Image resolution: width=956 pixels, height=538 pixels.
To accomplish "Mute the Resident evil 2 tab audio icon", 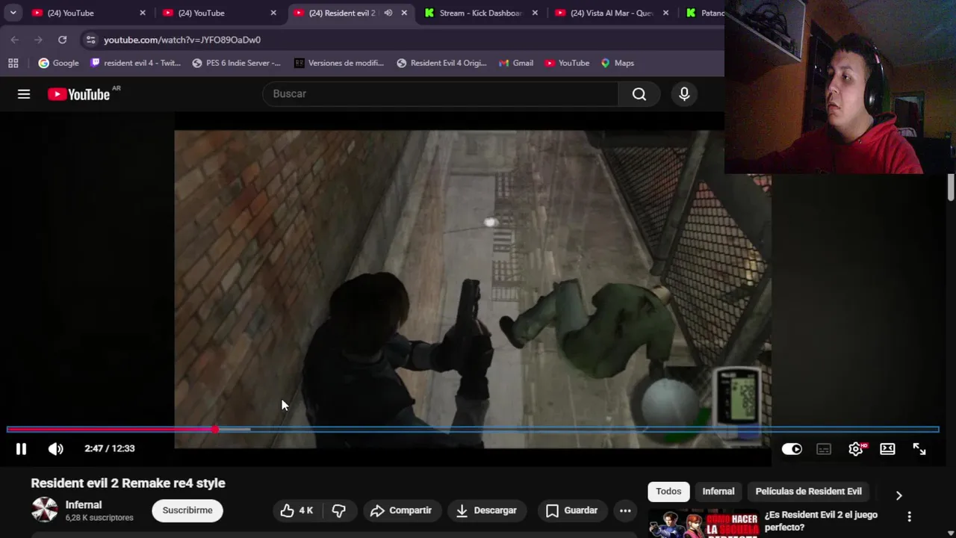I will pos(388,13).
